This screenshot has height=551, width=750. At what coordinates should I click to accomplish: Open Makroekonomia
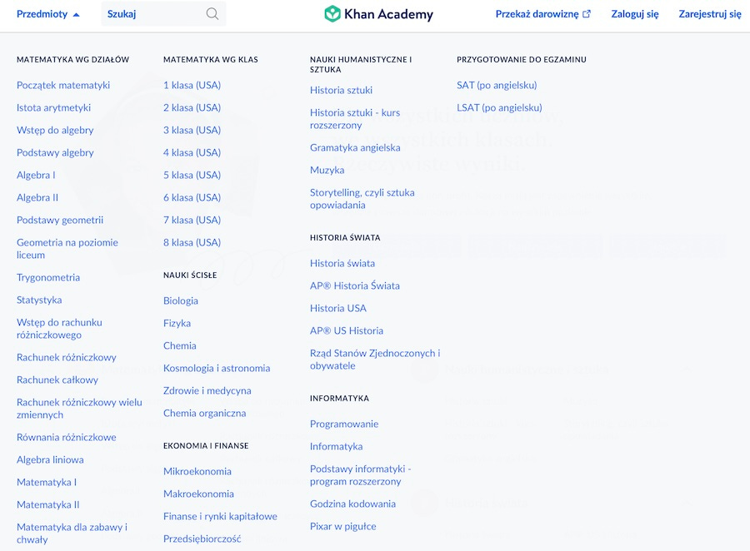coord(198,494)
